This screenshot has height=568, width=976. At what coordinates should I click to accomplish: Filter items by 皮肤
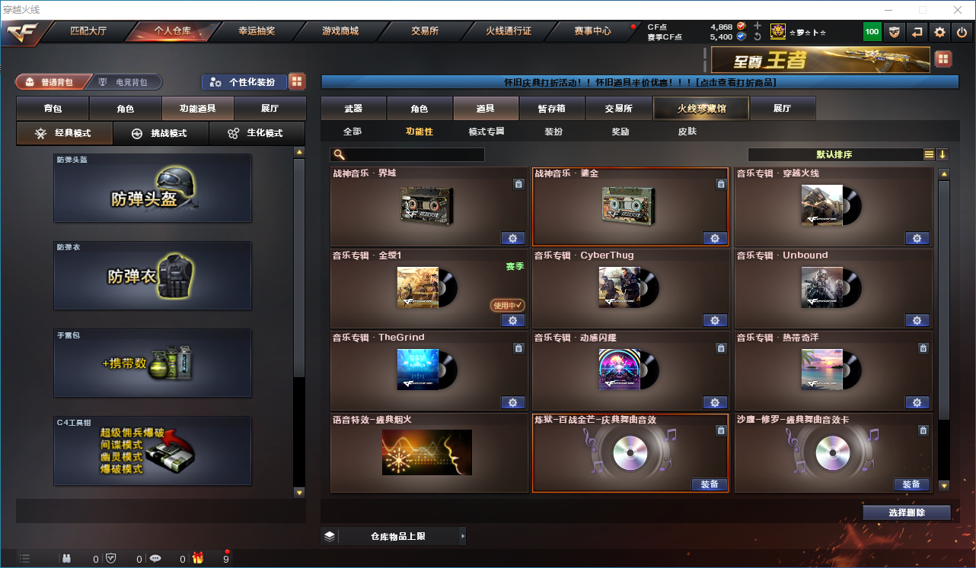point(687,132)
